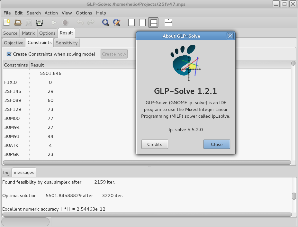Click the Excellent numeric accuracy message line
The width and height of the screenshot is (298, 227).
point(54,209)
